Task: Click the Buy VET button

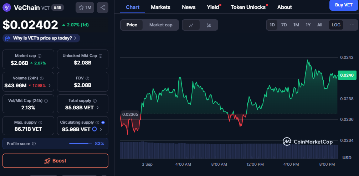Action: (344, 5)
